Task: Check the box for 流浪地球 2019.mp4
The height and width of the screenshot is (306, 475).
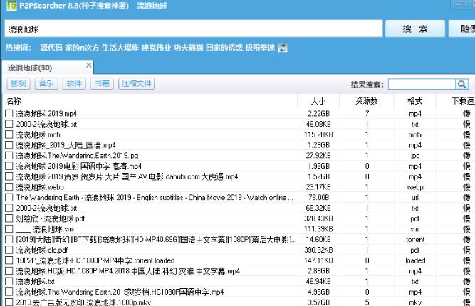Action: pyautogui.click(x=9, y=113)
